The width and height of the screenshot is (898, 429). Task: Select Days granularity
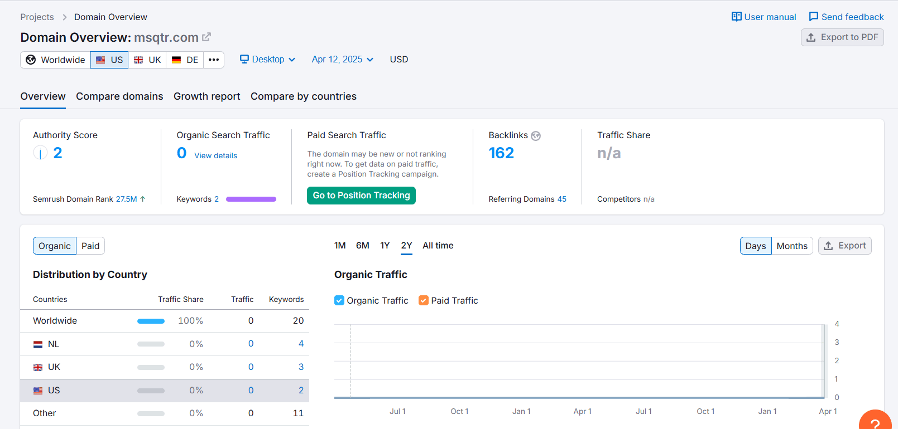point(756,246)
